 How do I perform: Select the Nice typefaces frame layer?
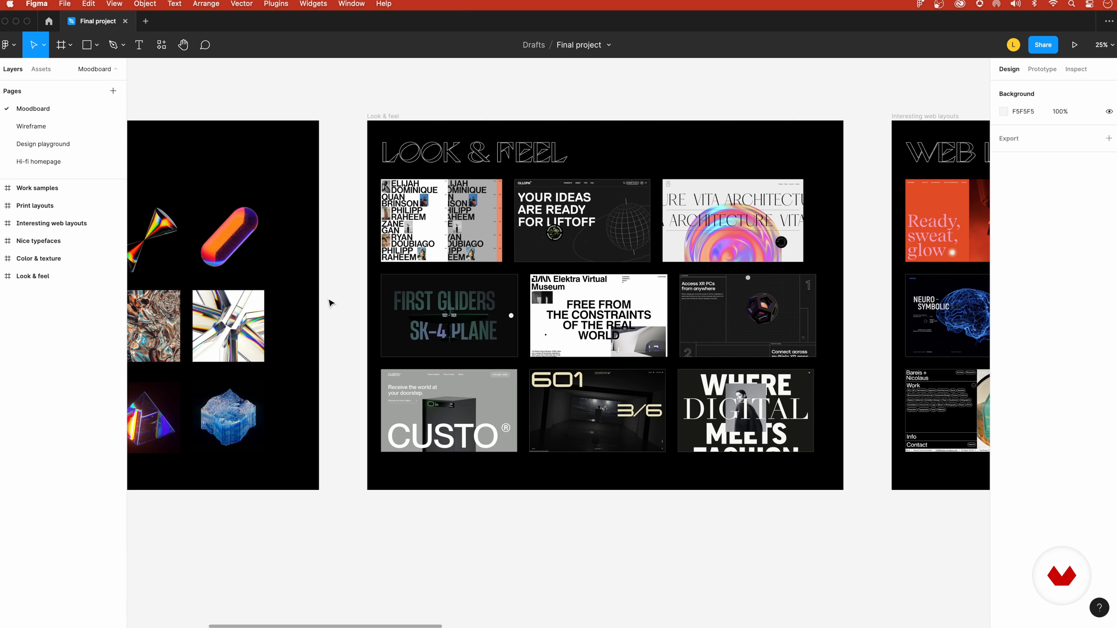point(38,240)
